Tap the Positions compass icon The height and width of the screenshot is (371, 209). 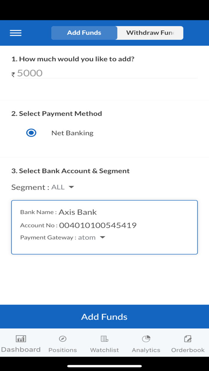[x=63, y=338]
